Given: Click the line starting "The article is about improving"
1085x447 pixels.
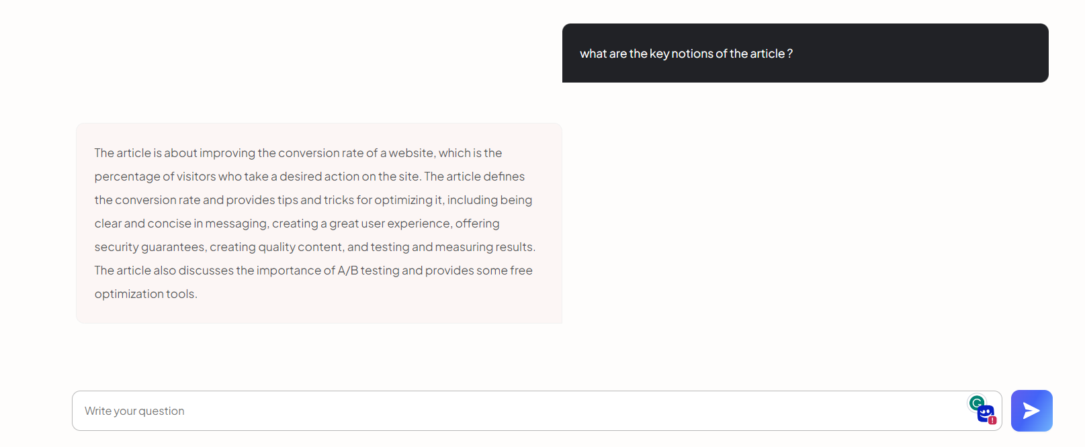Looking at the screenshot, I should (x=298, y=153).
